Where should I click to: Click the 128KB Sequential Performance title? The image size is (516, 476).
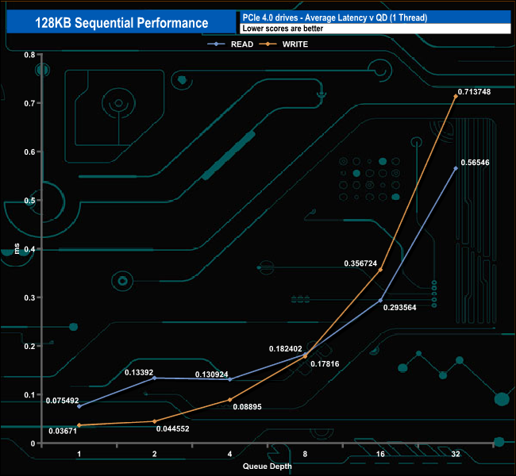pos(121,23)
